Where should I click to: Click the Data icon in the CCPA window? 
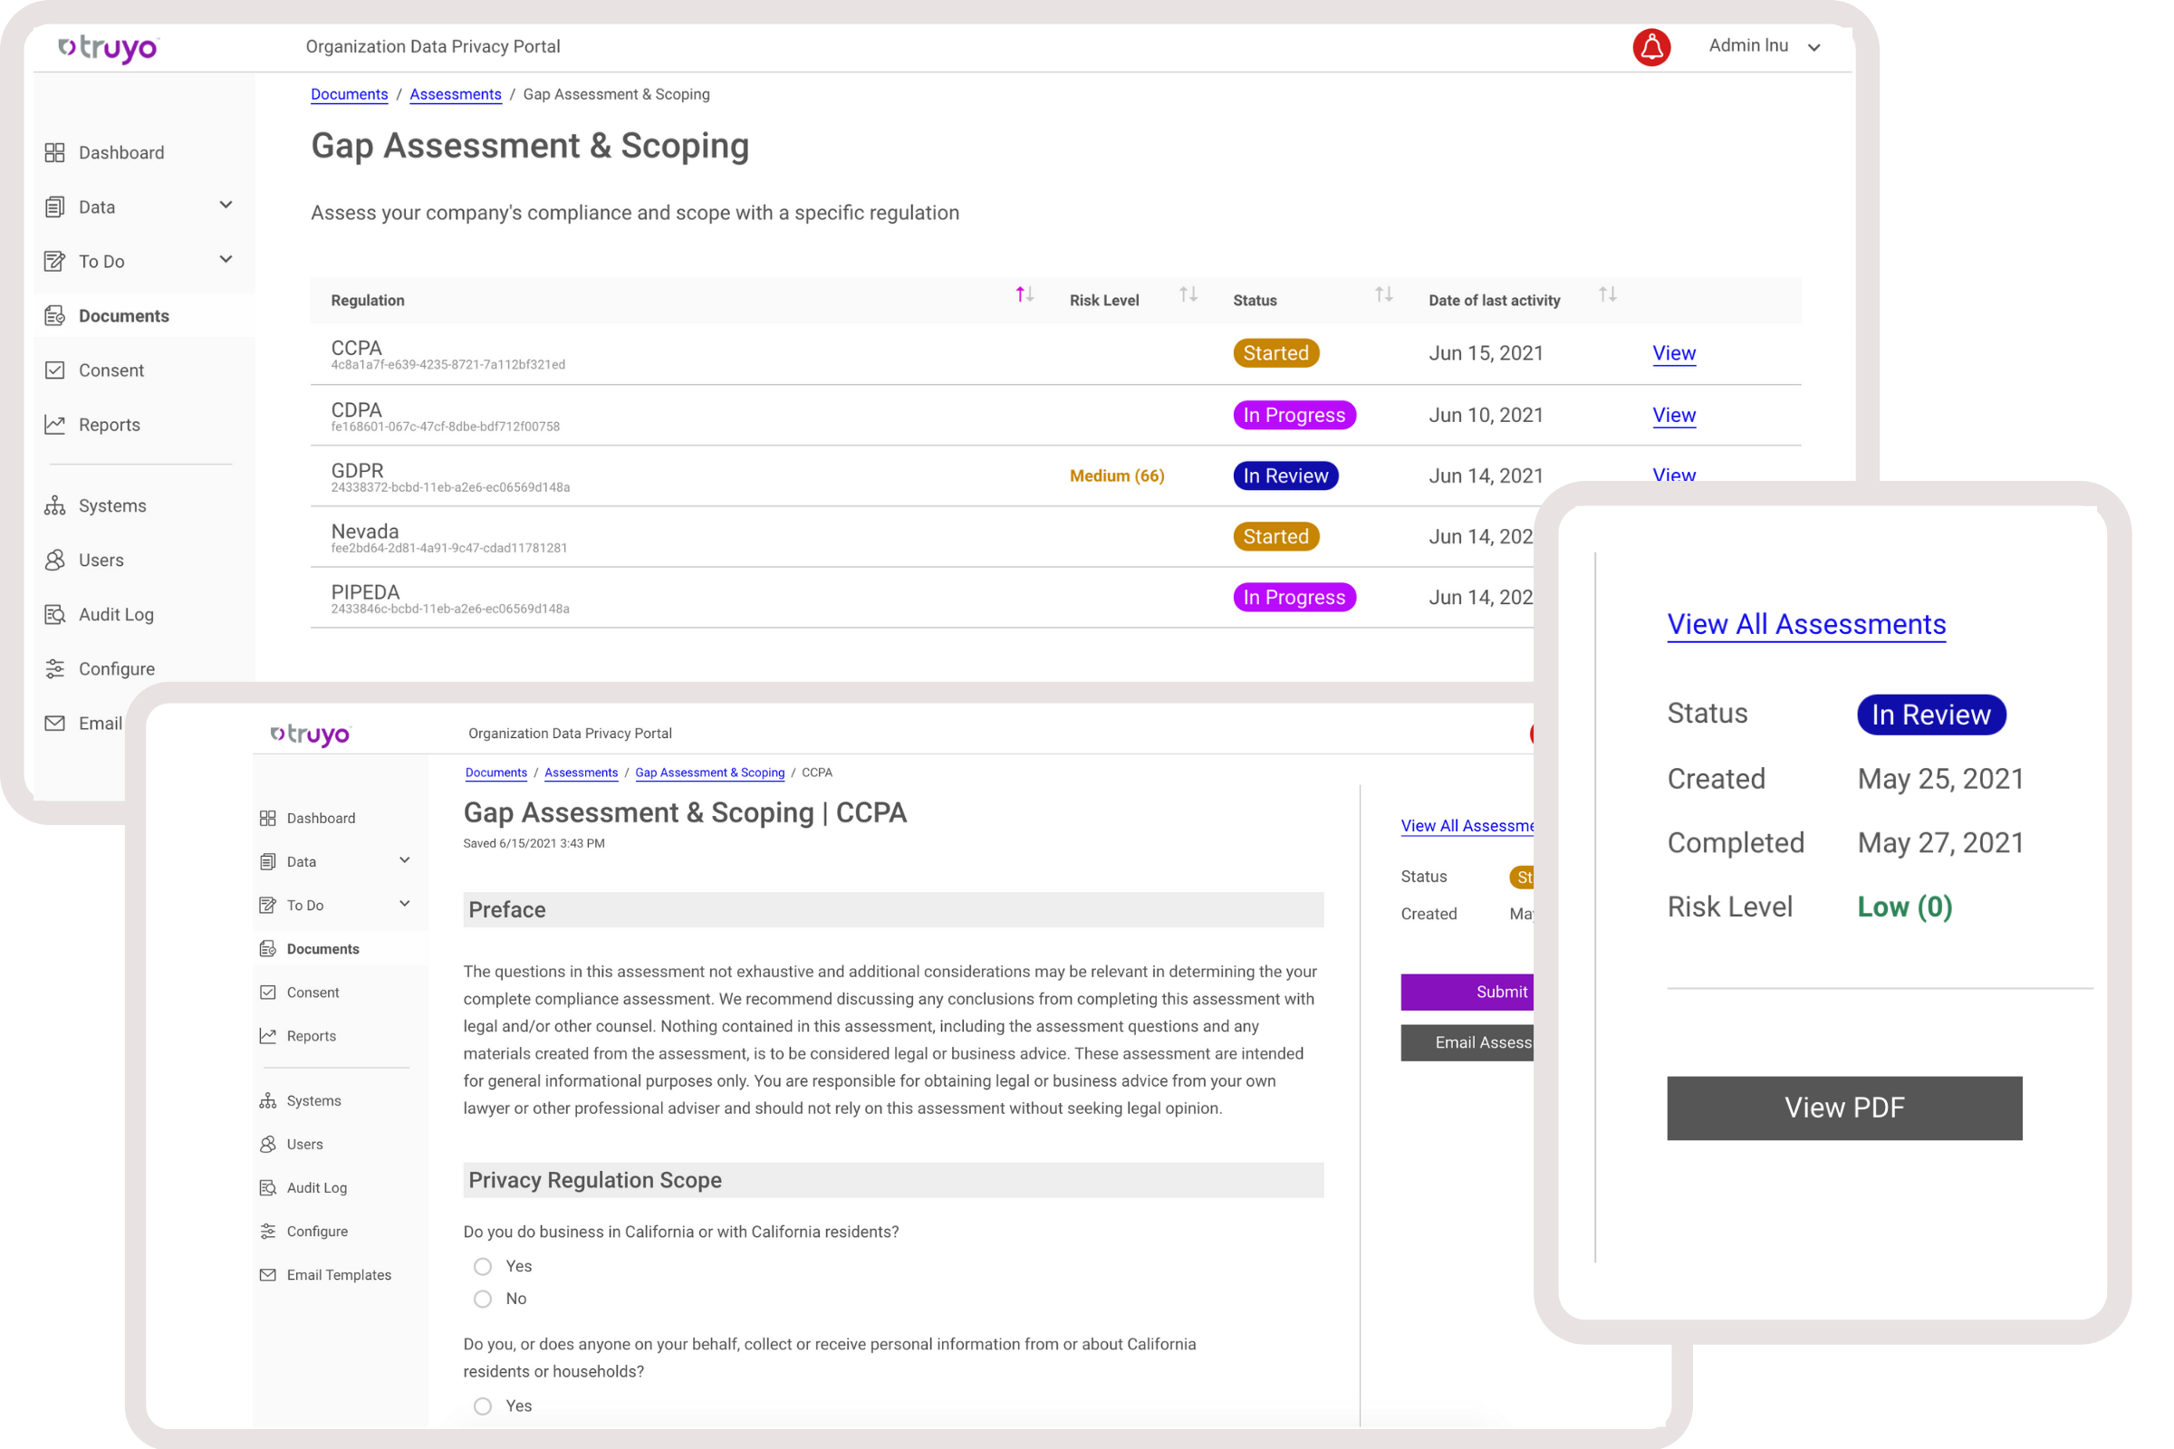pos(268,862)
